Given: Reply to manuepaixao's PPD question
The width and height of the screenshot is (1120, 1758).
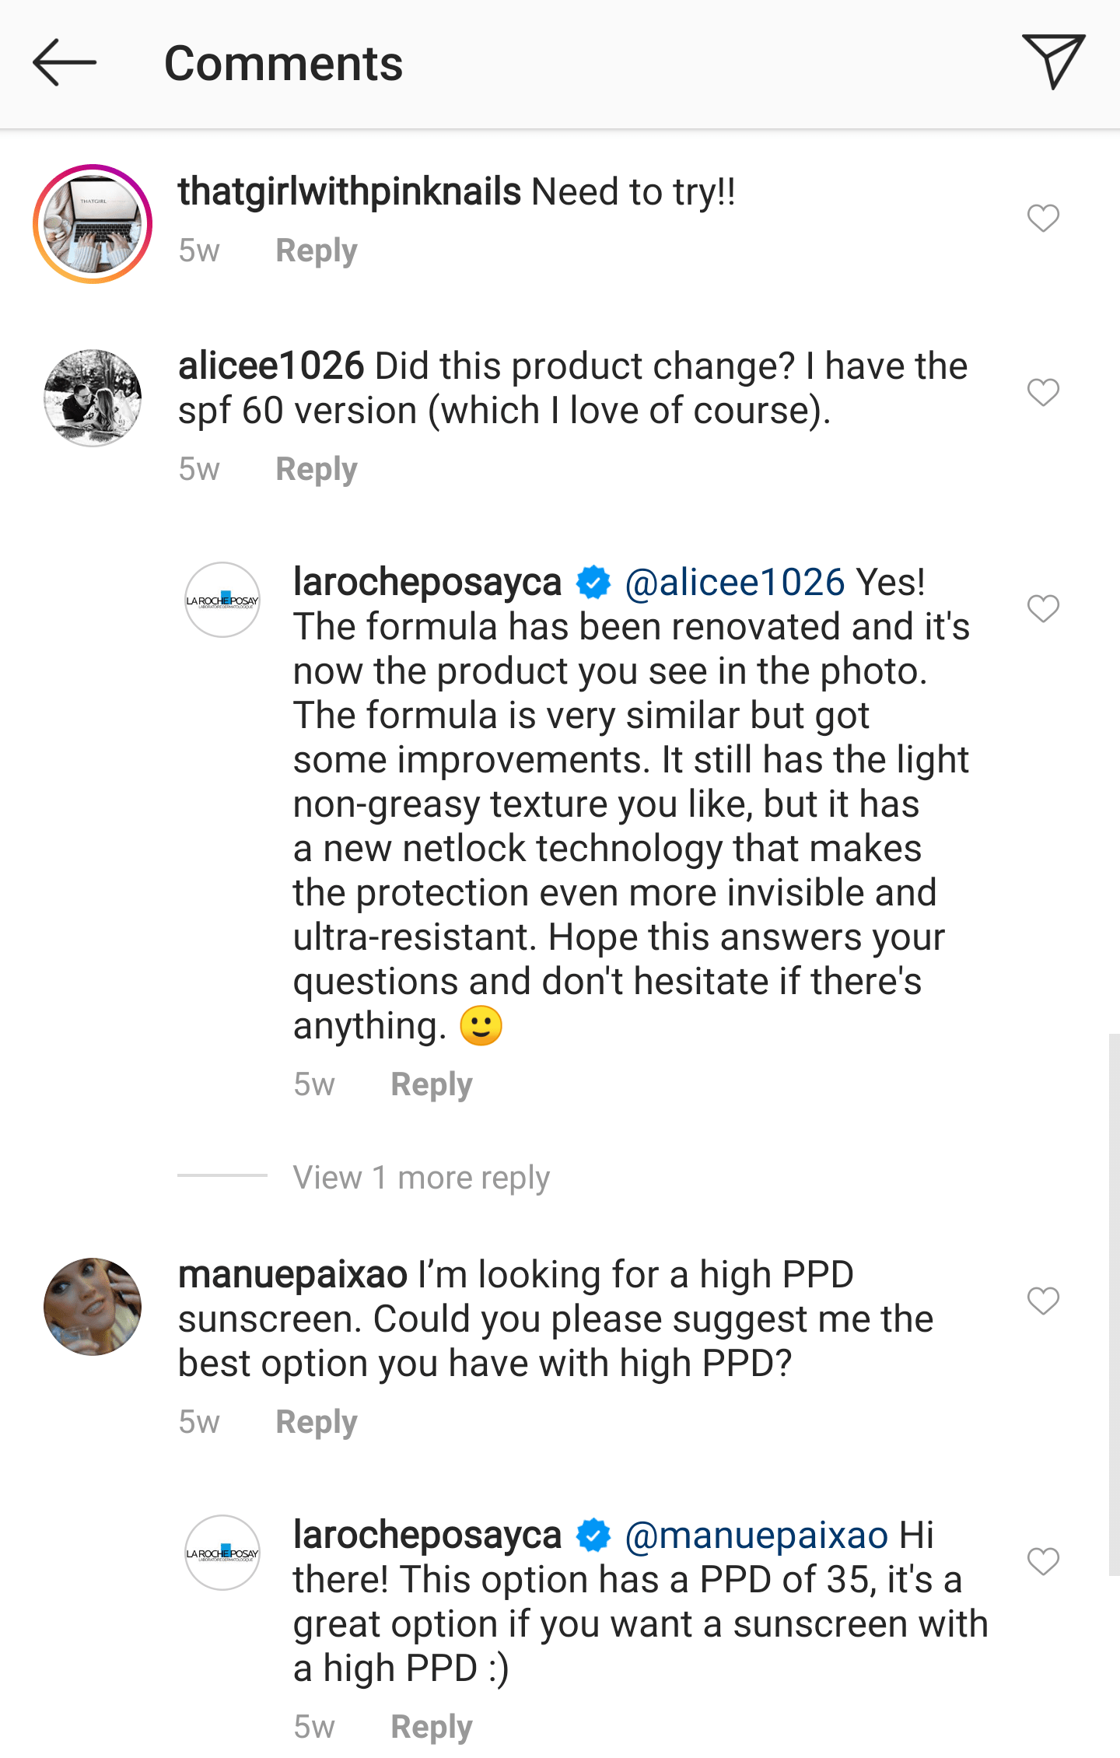Looking at the screenshot, I should click(x=317, y=1422).
